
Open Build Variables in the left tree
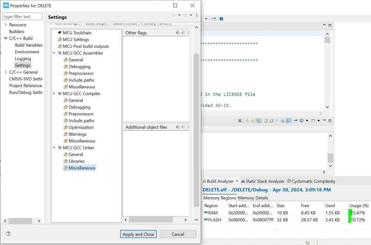coord(29,45)
